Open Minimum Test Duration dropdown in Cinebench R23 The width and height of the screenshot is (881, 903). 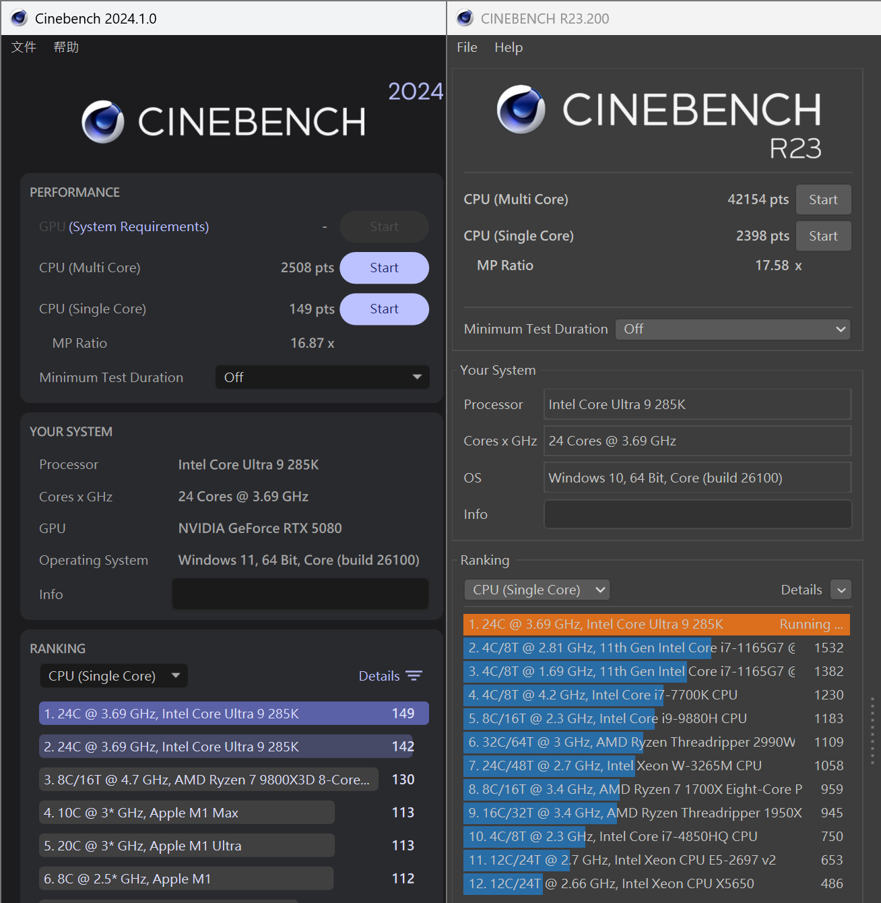(x=733, y=329)
